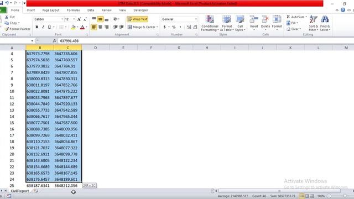
Task: Open the View ribbon tab
Action: click(x=122, y=10)
